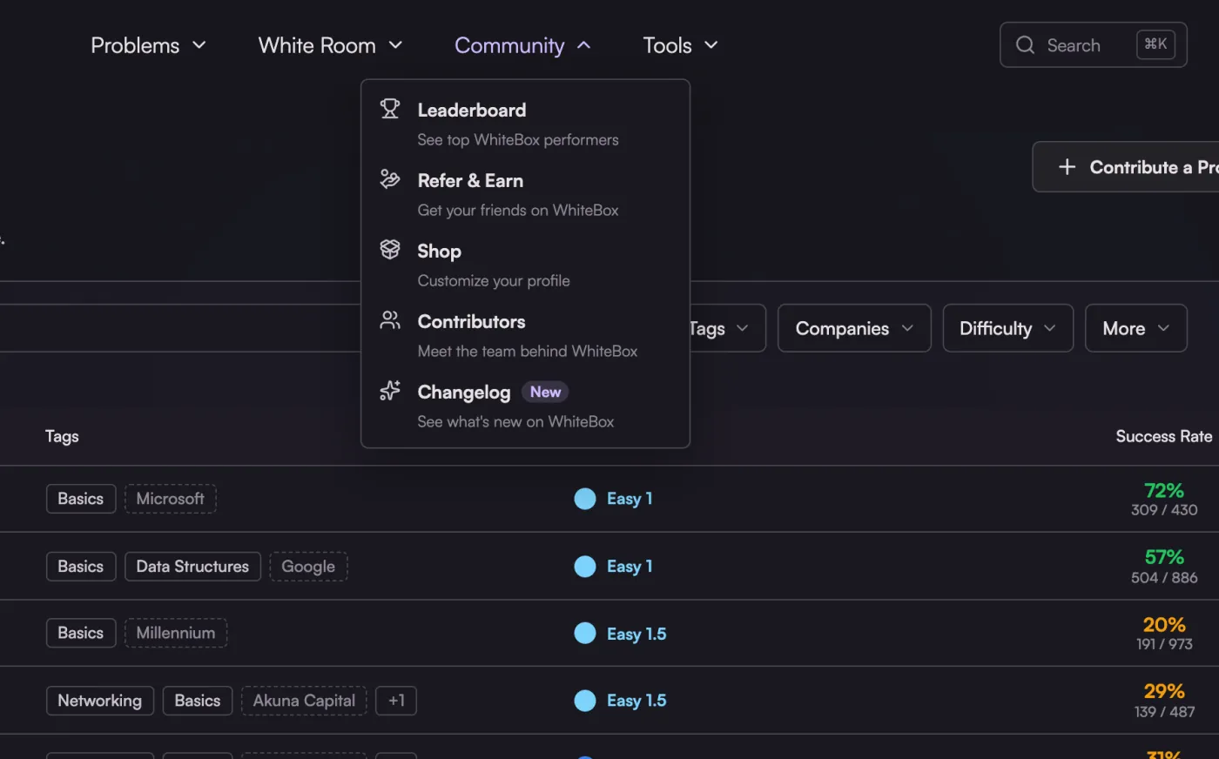
Task: Show the +1 extra tags
Action: [396, 701]
